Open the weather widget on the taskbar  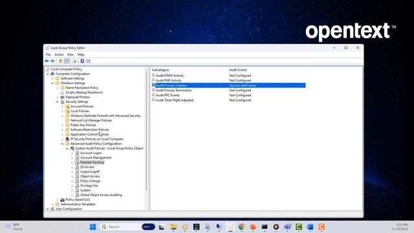(x=14, y=227)
